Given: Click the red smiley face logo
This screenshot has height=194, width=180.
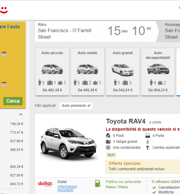Looking at the screenshot, I should [x=4, y=10].
